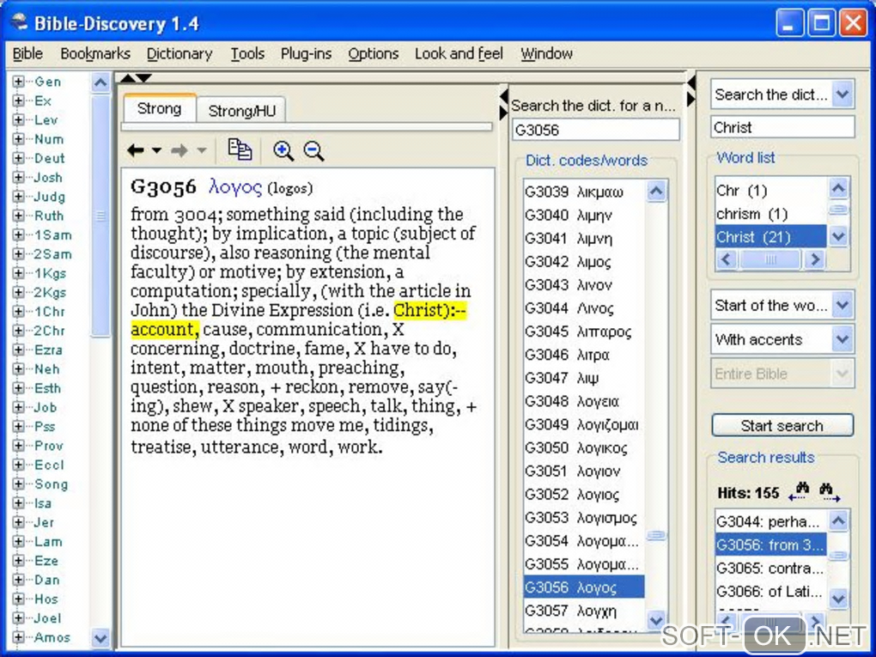Open the Bible menu
This screenshot has height=657, width=876.
[27, 53]
